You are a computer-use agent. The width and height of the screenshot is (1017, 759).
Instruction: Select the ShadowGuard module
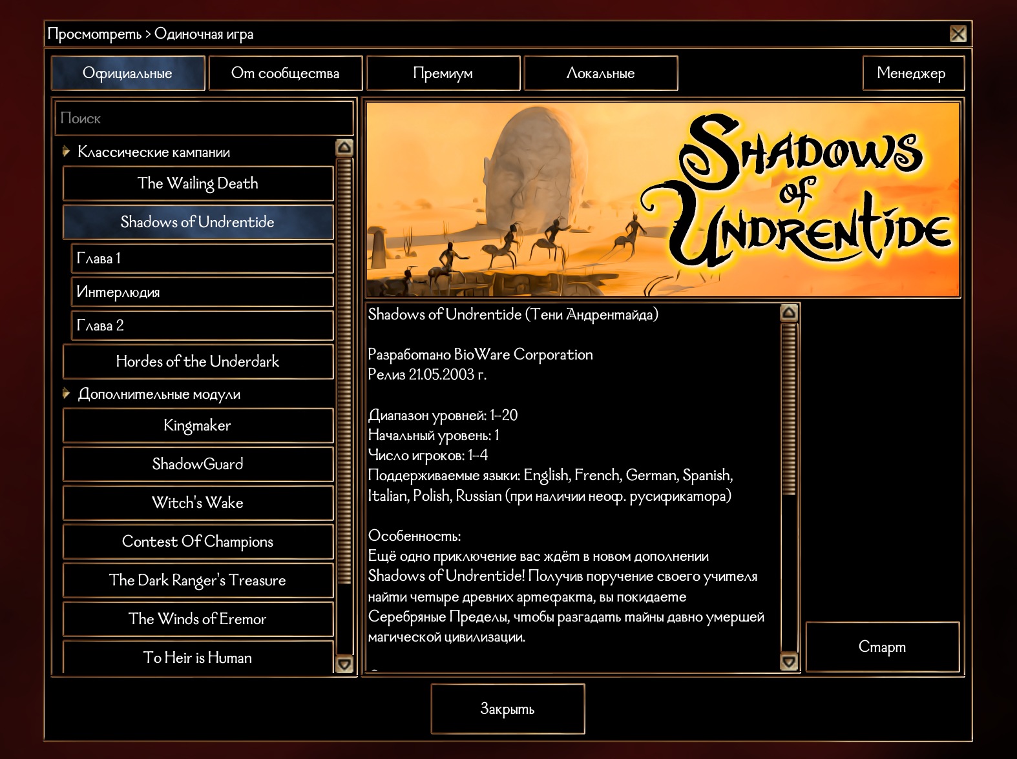[198, 464]
